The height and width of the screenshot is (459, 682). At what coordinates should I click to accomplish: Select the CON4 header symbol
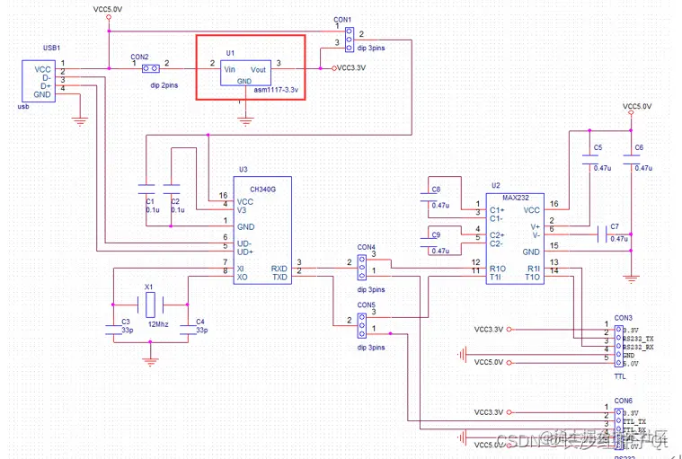(x=361, y=268)
